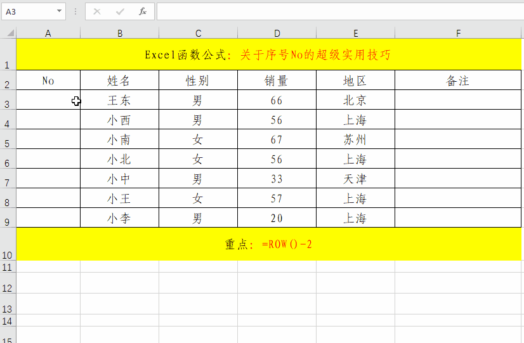Select column F header
Viewport: 524px width, 343px height.
[x=458, y=33]
